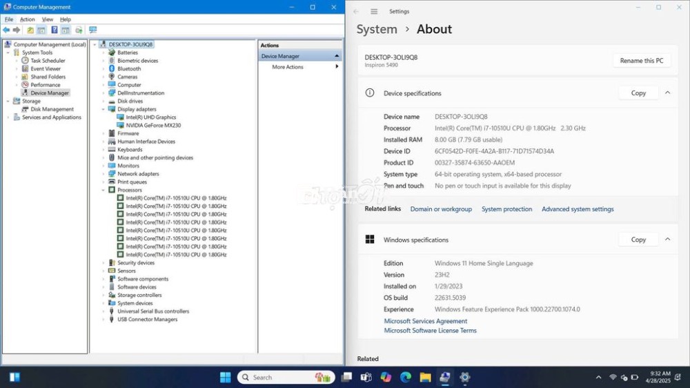Expand the Firmware node arrow
Screen dimensions: 690x388
point(103,133)
